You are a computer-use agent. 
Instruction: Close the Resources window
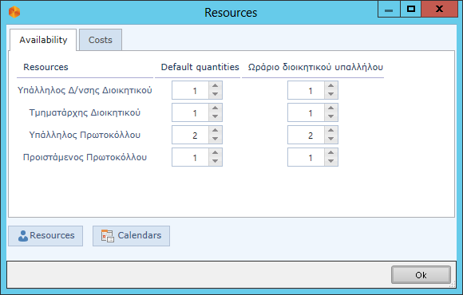click(x=439, y=9)
